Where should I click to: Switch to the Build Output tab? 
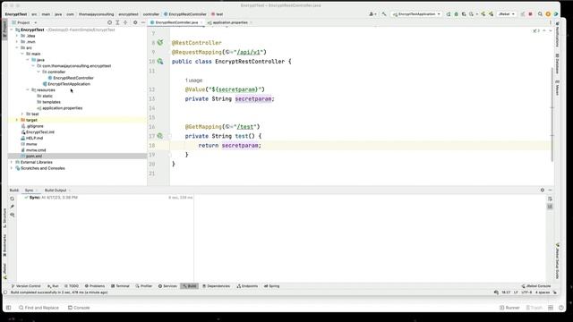[x=56, y=191]
